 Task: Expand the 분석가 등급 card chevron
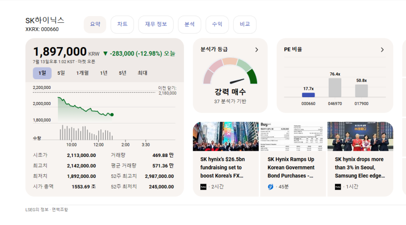257,50
